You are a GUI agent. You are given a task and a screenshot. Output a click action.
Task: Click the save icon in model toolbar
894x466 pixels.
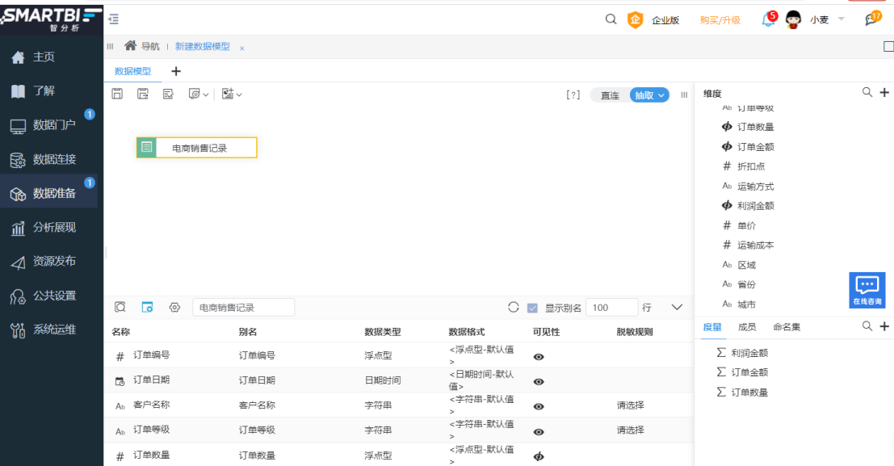click(x=117, y=94)
